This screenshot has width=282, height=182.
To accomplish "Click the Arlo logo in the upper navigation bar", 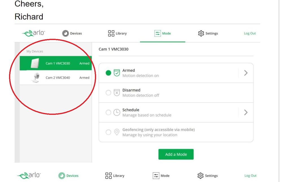I will [34, 33].
